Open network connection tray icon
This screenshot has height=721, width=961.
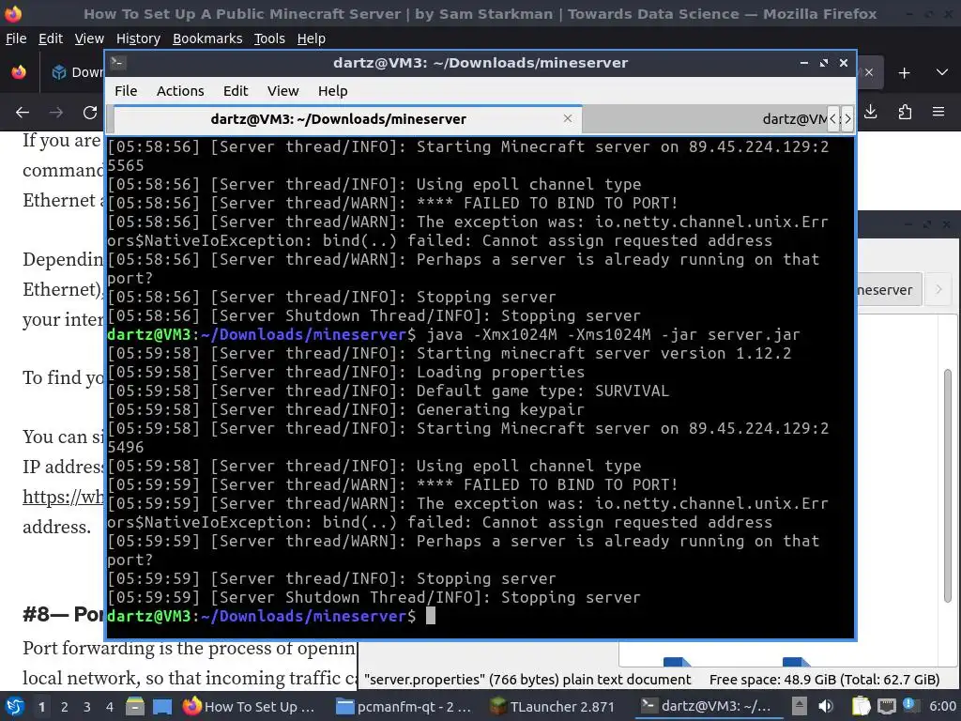886,706
